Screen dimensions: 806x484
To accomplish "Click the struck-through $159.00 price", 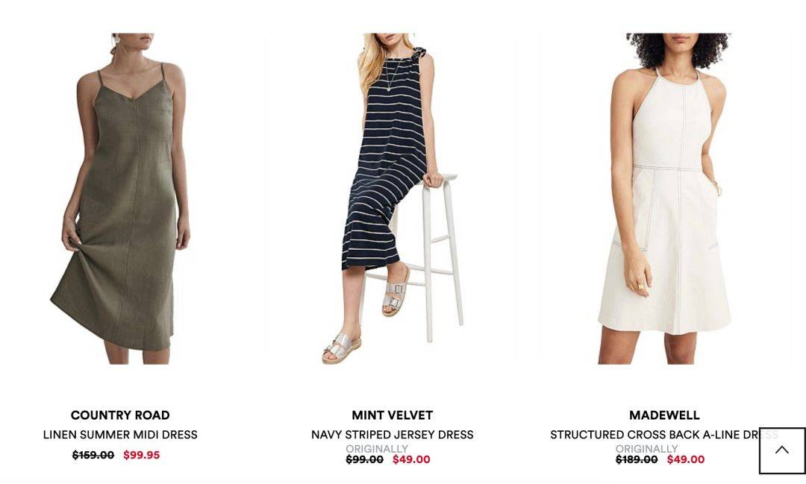I will coord(93,455).
